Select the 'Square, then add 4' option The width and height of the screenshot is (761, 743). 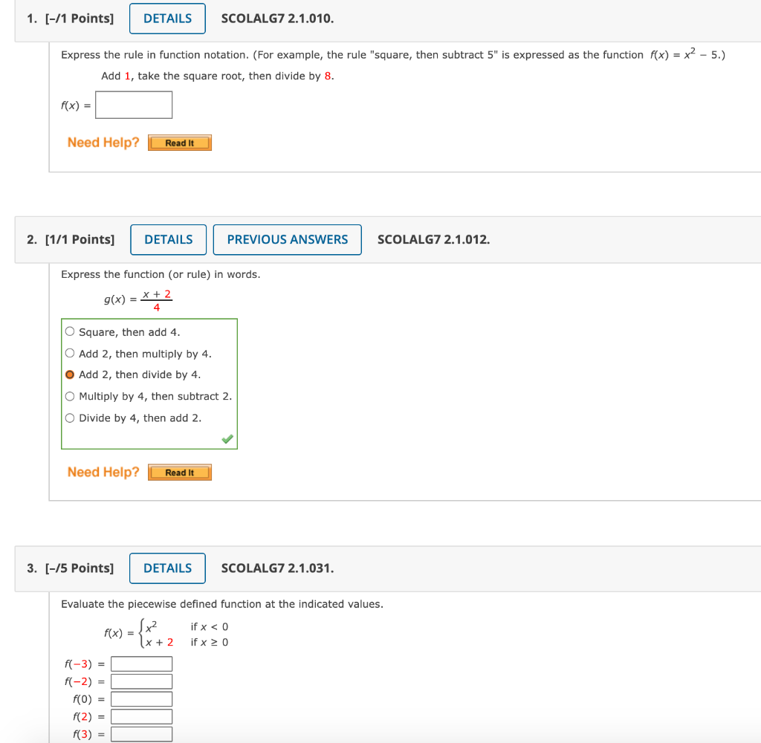click(69, 331)
